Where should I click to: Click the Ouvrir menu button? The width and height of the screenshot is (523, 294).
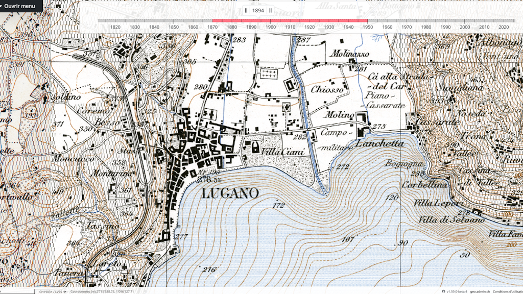pyautogui.click(x=20, y=7)
